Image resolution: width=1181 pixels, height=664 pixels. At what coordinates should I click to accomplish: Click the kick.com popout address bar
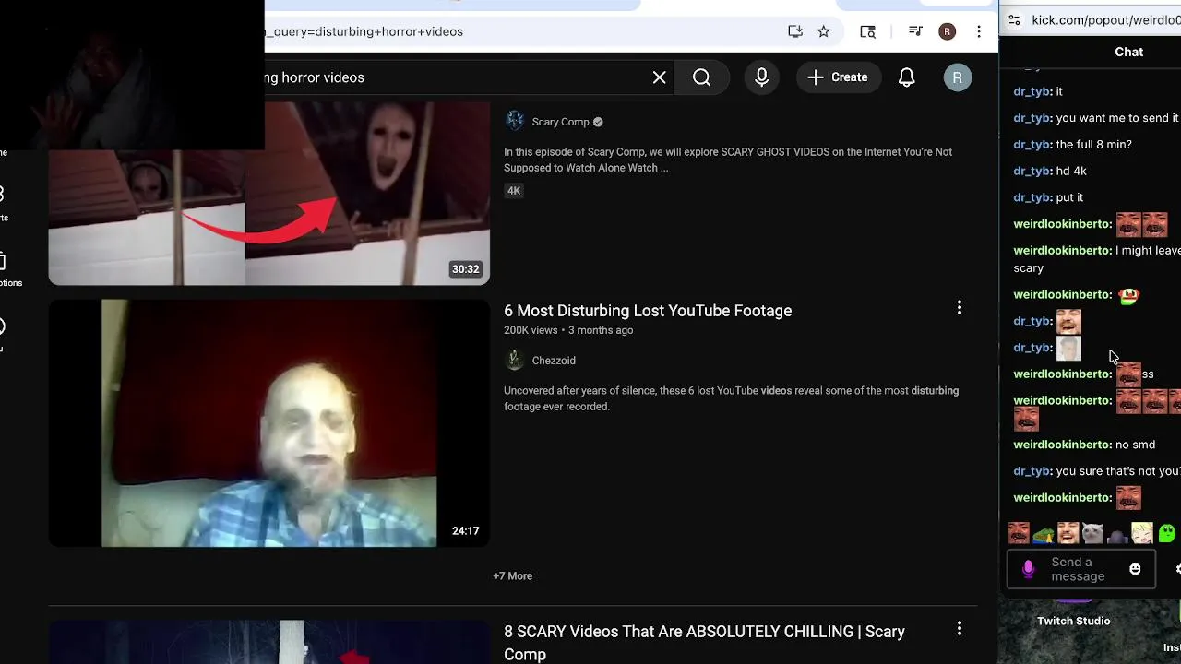(x=1106, y=20)
